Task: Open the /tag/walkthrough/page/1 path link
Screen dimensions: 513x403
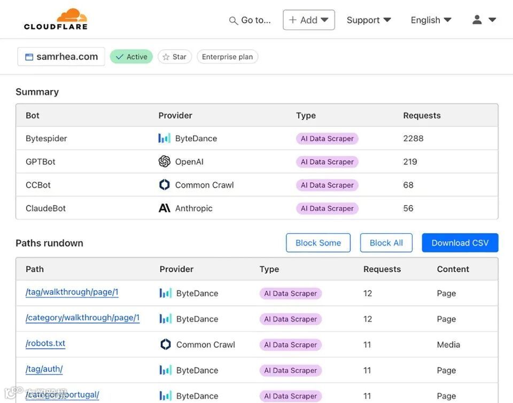Action: point(72,292)
